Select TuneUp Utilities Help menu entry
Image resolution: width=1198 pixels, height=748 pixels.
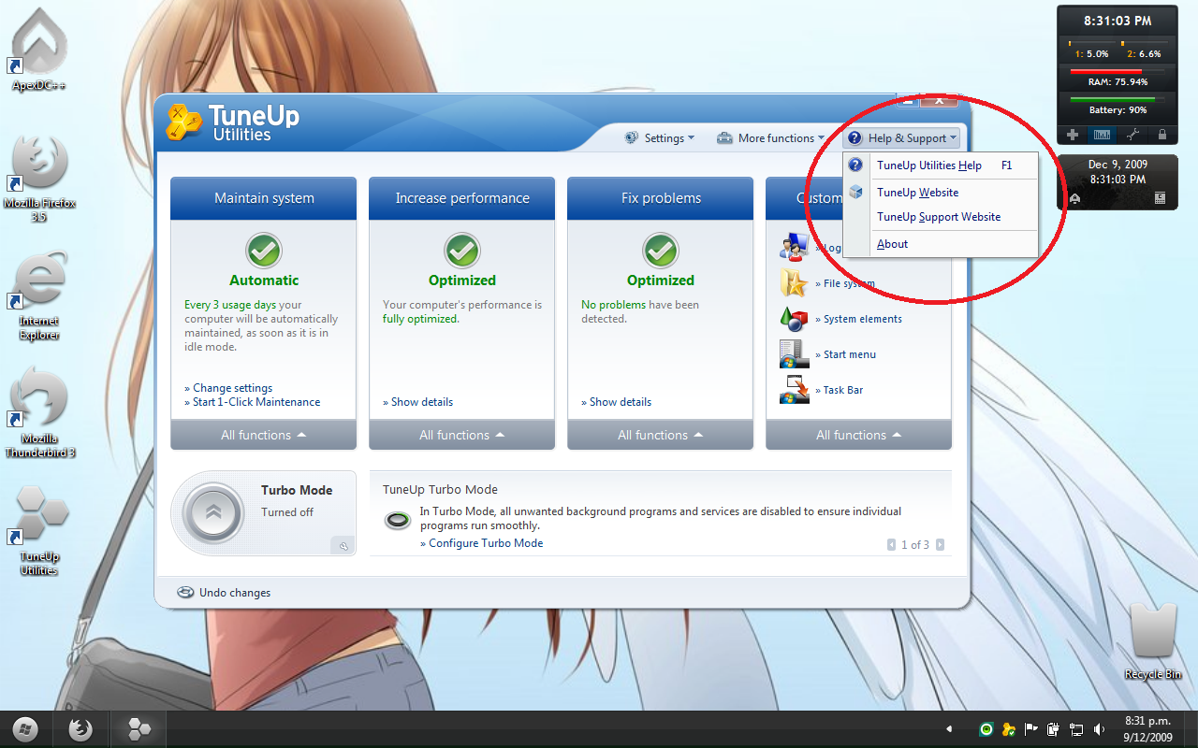(941, 165)
